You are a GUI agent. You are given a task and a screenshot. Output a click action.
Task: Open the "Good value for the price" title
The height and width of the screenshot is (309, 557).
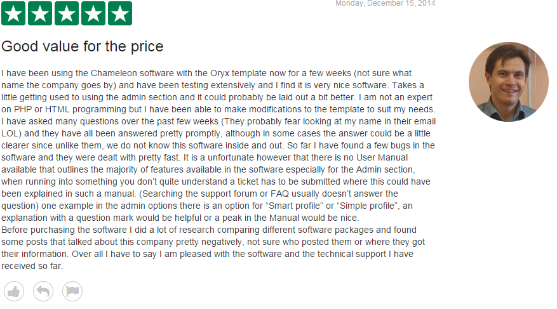(x=83, y=46)
